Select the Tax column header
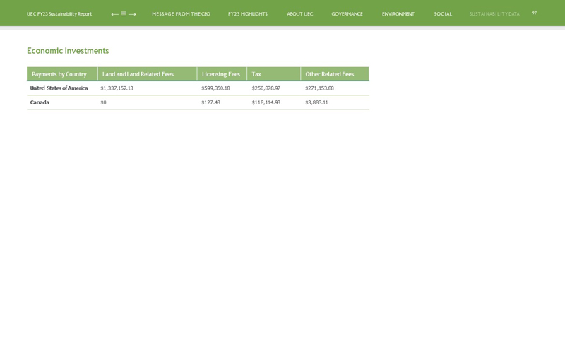The width and height of the screenshot is (565, 343). click(x=256, y=74)
